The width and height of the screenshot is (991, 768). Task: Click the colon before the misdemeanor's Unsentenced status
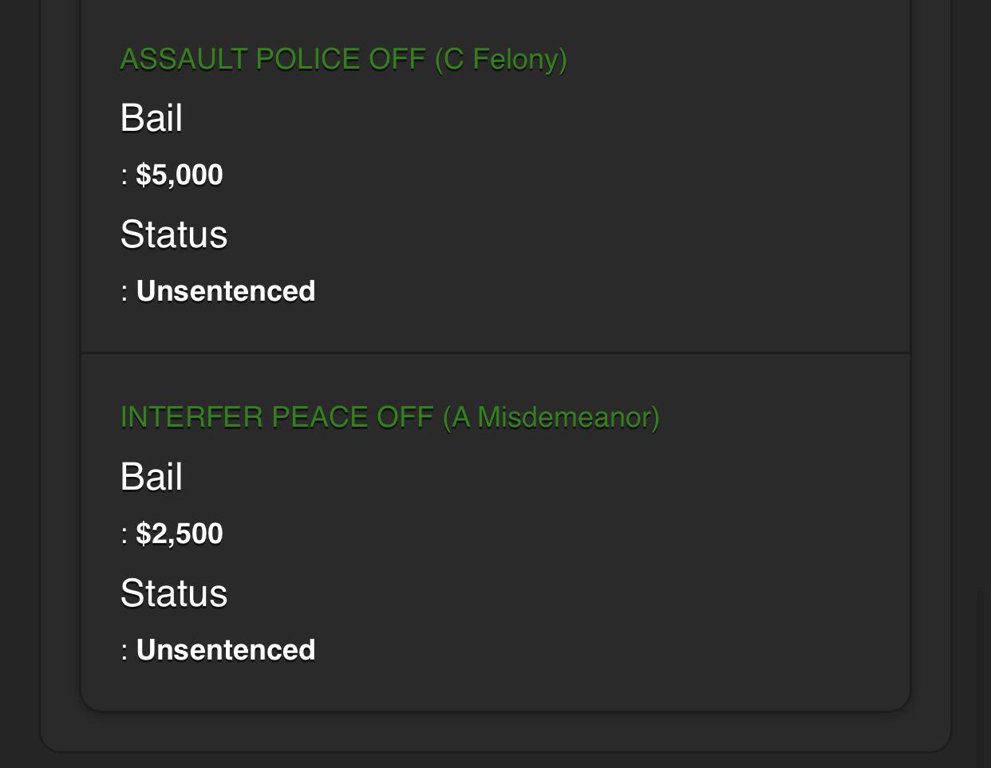pos(124,652)
